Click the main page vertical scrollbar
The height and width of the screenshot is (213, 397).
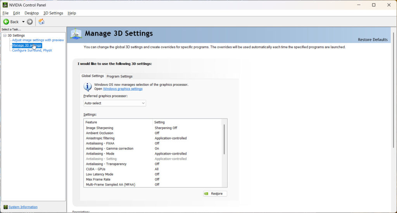[x=394, y=90]
